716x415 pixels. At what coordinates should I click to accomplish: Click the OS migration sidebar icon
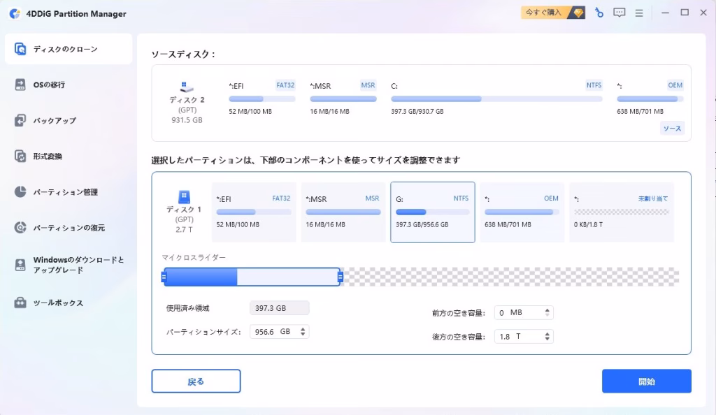tap(20, 85)
